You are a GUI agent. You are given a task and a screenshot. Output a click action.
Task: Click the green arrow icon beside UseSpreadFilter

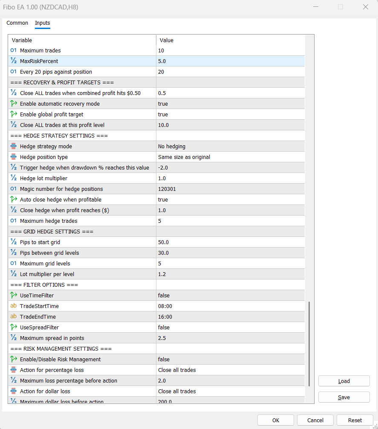click(x=13, y=327)
